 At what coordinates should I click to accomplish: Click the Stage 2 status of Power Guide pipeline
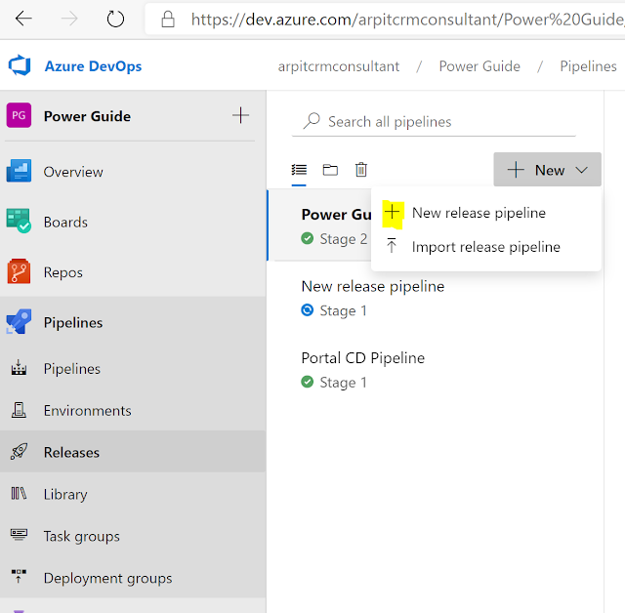pos(344,239)
